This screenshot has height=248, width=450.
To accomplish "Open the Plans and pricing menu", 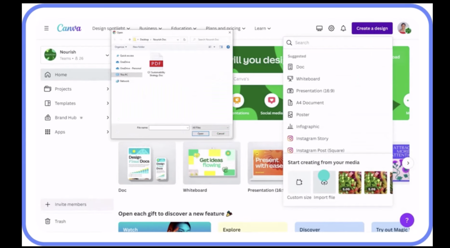I will [225, 28].
